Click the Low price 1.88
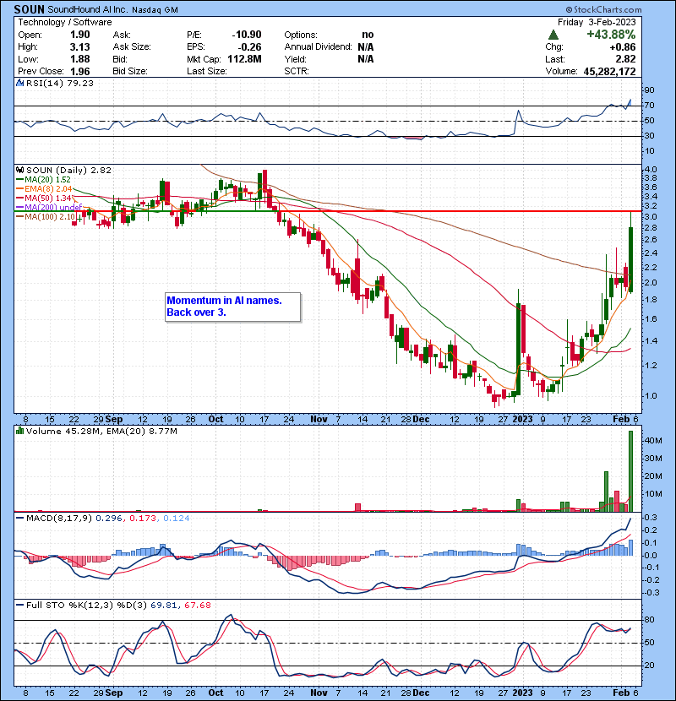The height and width of the screenshot is (701, 676). tap(80, 59)
